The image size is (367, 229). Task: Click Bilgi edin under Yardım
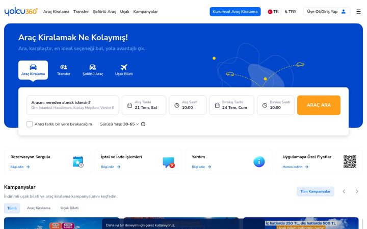click(x=198, y=167)
